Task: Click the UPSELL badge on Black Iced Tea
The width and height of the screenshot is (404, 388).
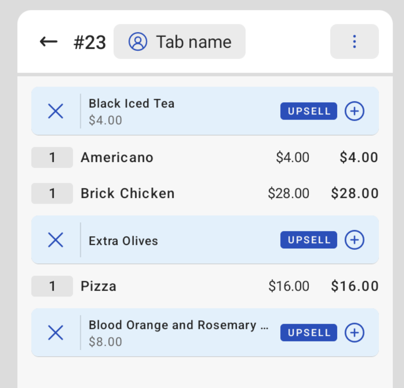Action: pyautogui.click(x=309, y=111)
